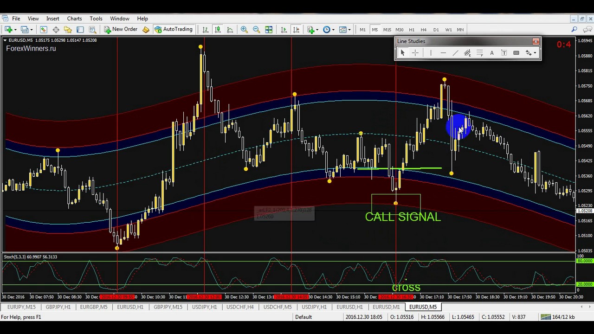Switch to the EURUSD,M1 chart tab
The height and width of the screenshot is (334, 594).
pyautogui.click(x=386, y=307)
